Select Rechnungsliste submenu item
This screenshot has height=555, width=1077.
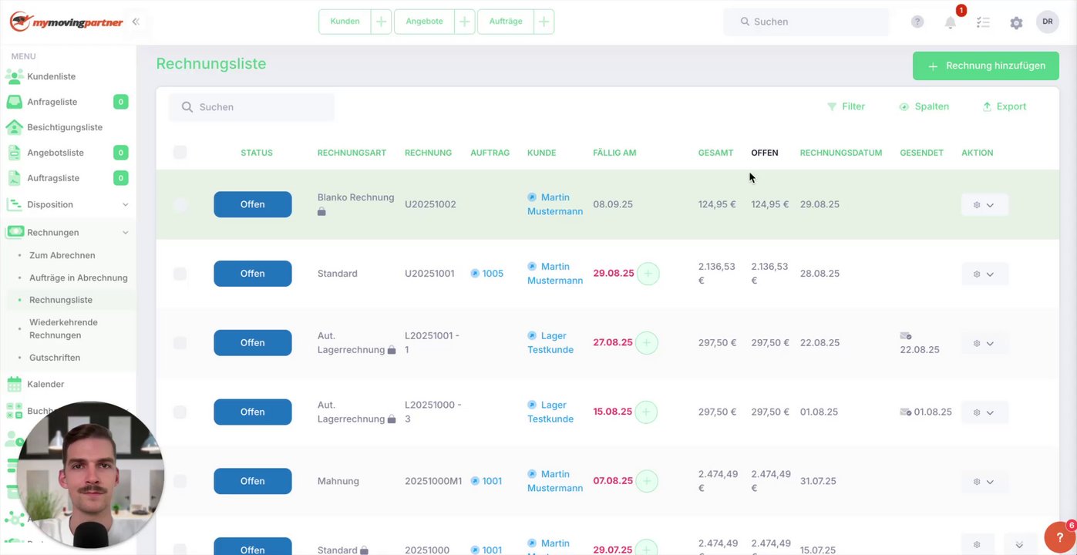click(x=61, y=300)
